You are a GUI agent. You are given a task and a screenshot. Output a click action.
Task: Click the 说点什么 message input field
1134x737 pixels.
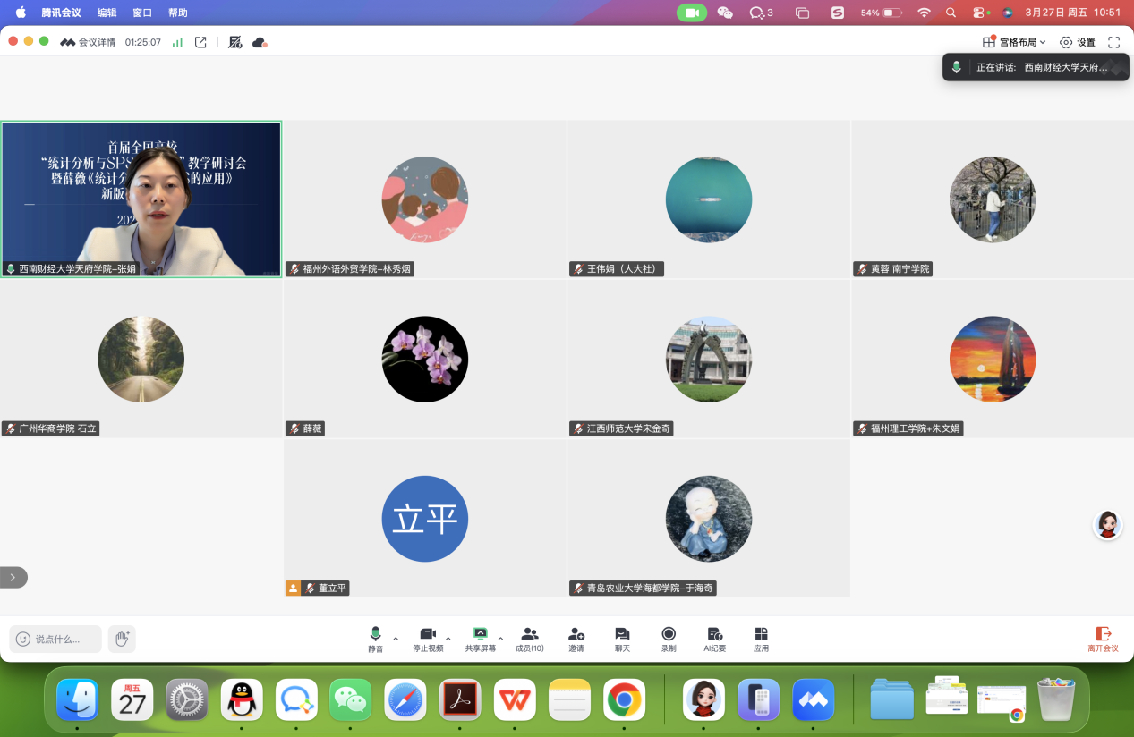[x=55, y=639]
